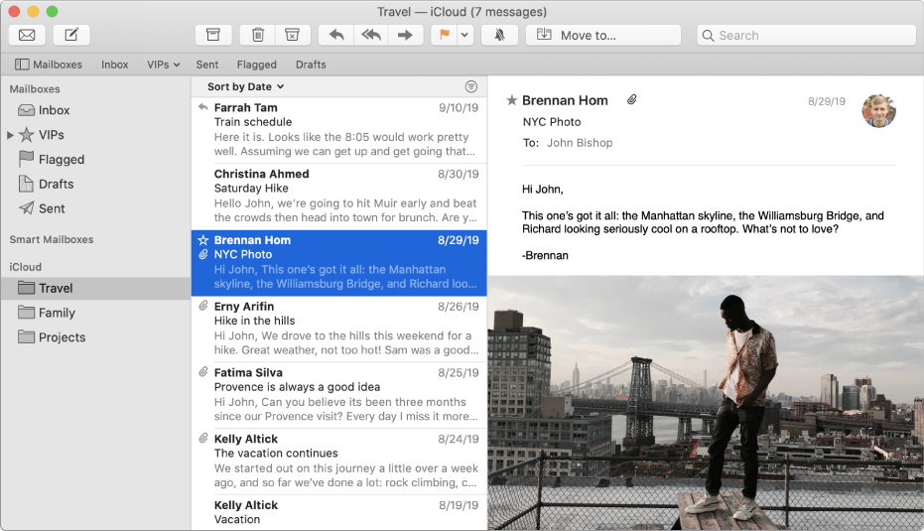Viewport: 924px width, 531px height.
Task: Compose a new message
Action: [71, 35]
